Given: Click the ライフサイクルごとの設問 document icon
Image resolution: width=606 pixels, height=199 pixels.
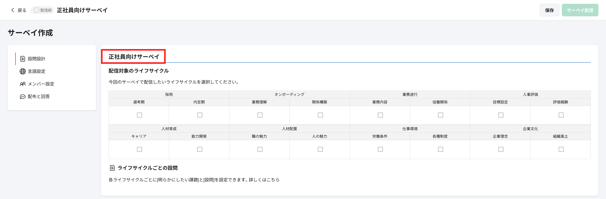Looking at the screenshot, I should point(112,168).
